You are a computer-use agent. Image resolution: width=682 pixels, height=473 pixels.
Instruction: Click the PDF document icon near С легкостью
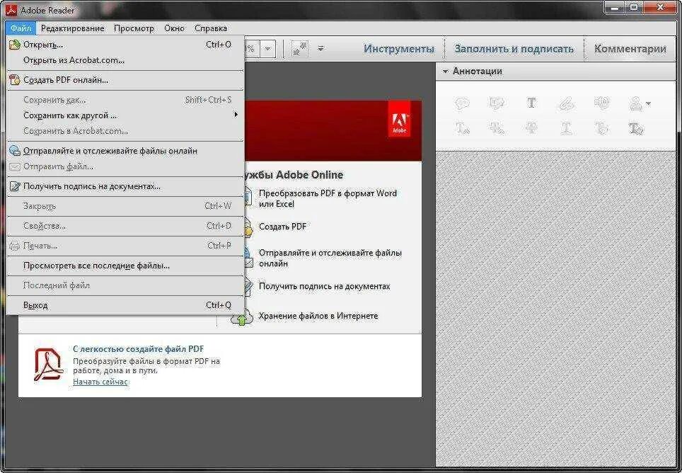49,365
